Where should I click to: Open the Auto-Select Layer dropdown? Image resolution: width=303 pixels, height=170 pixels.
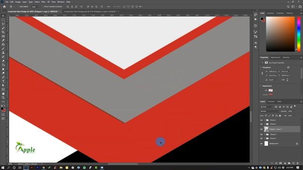(35, 7)
